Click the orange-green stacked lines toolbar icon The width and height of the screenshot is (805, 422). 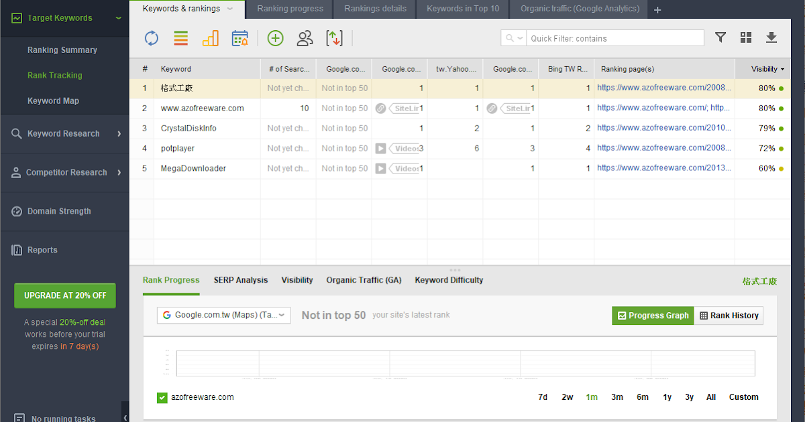180,38
